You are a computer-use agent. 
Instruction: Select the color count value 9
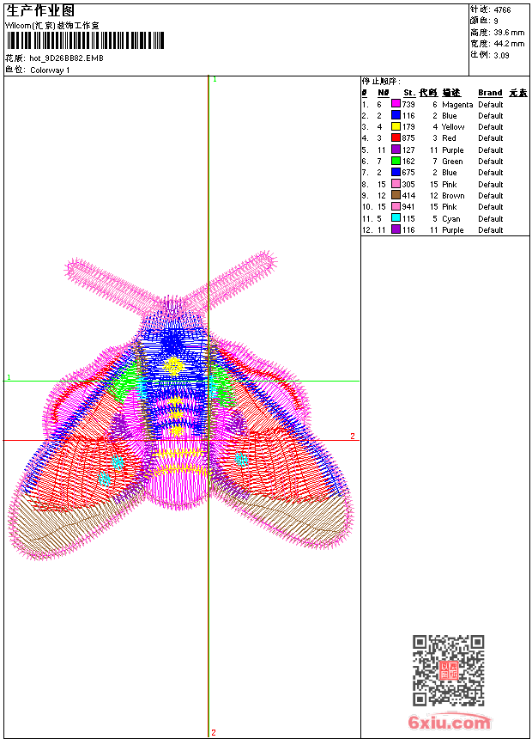(496, 21)
